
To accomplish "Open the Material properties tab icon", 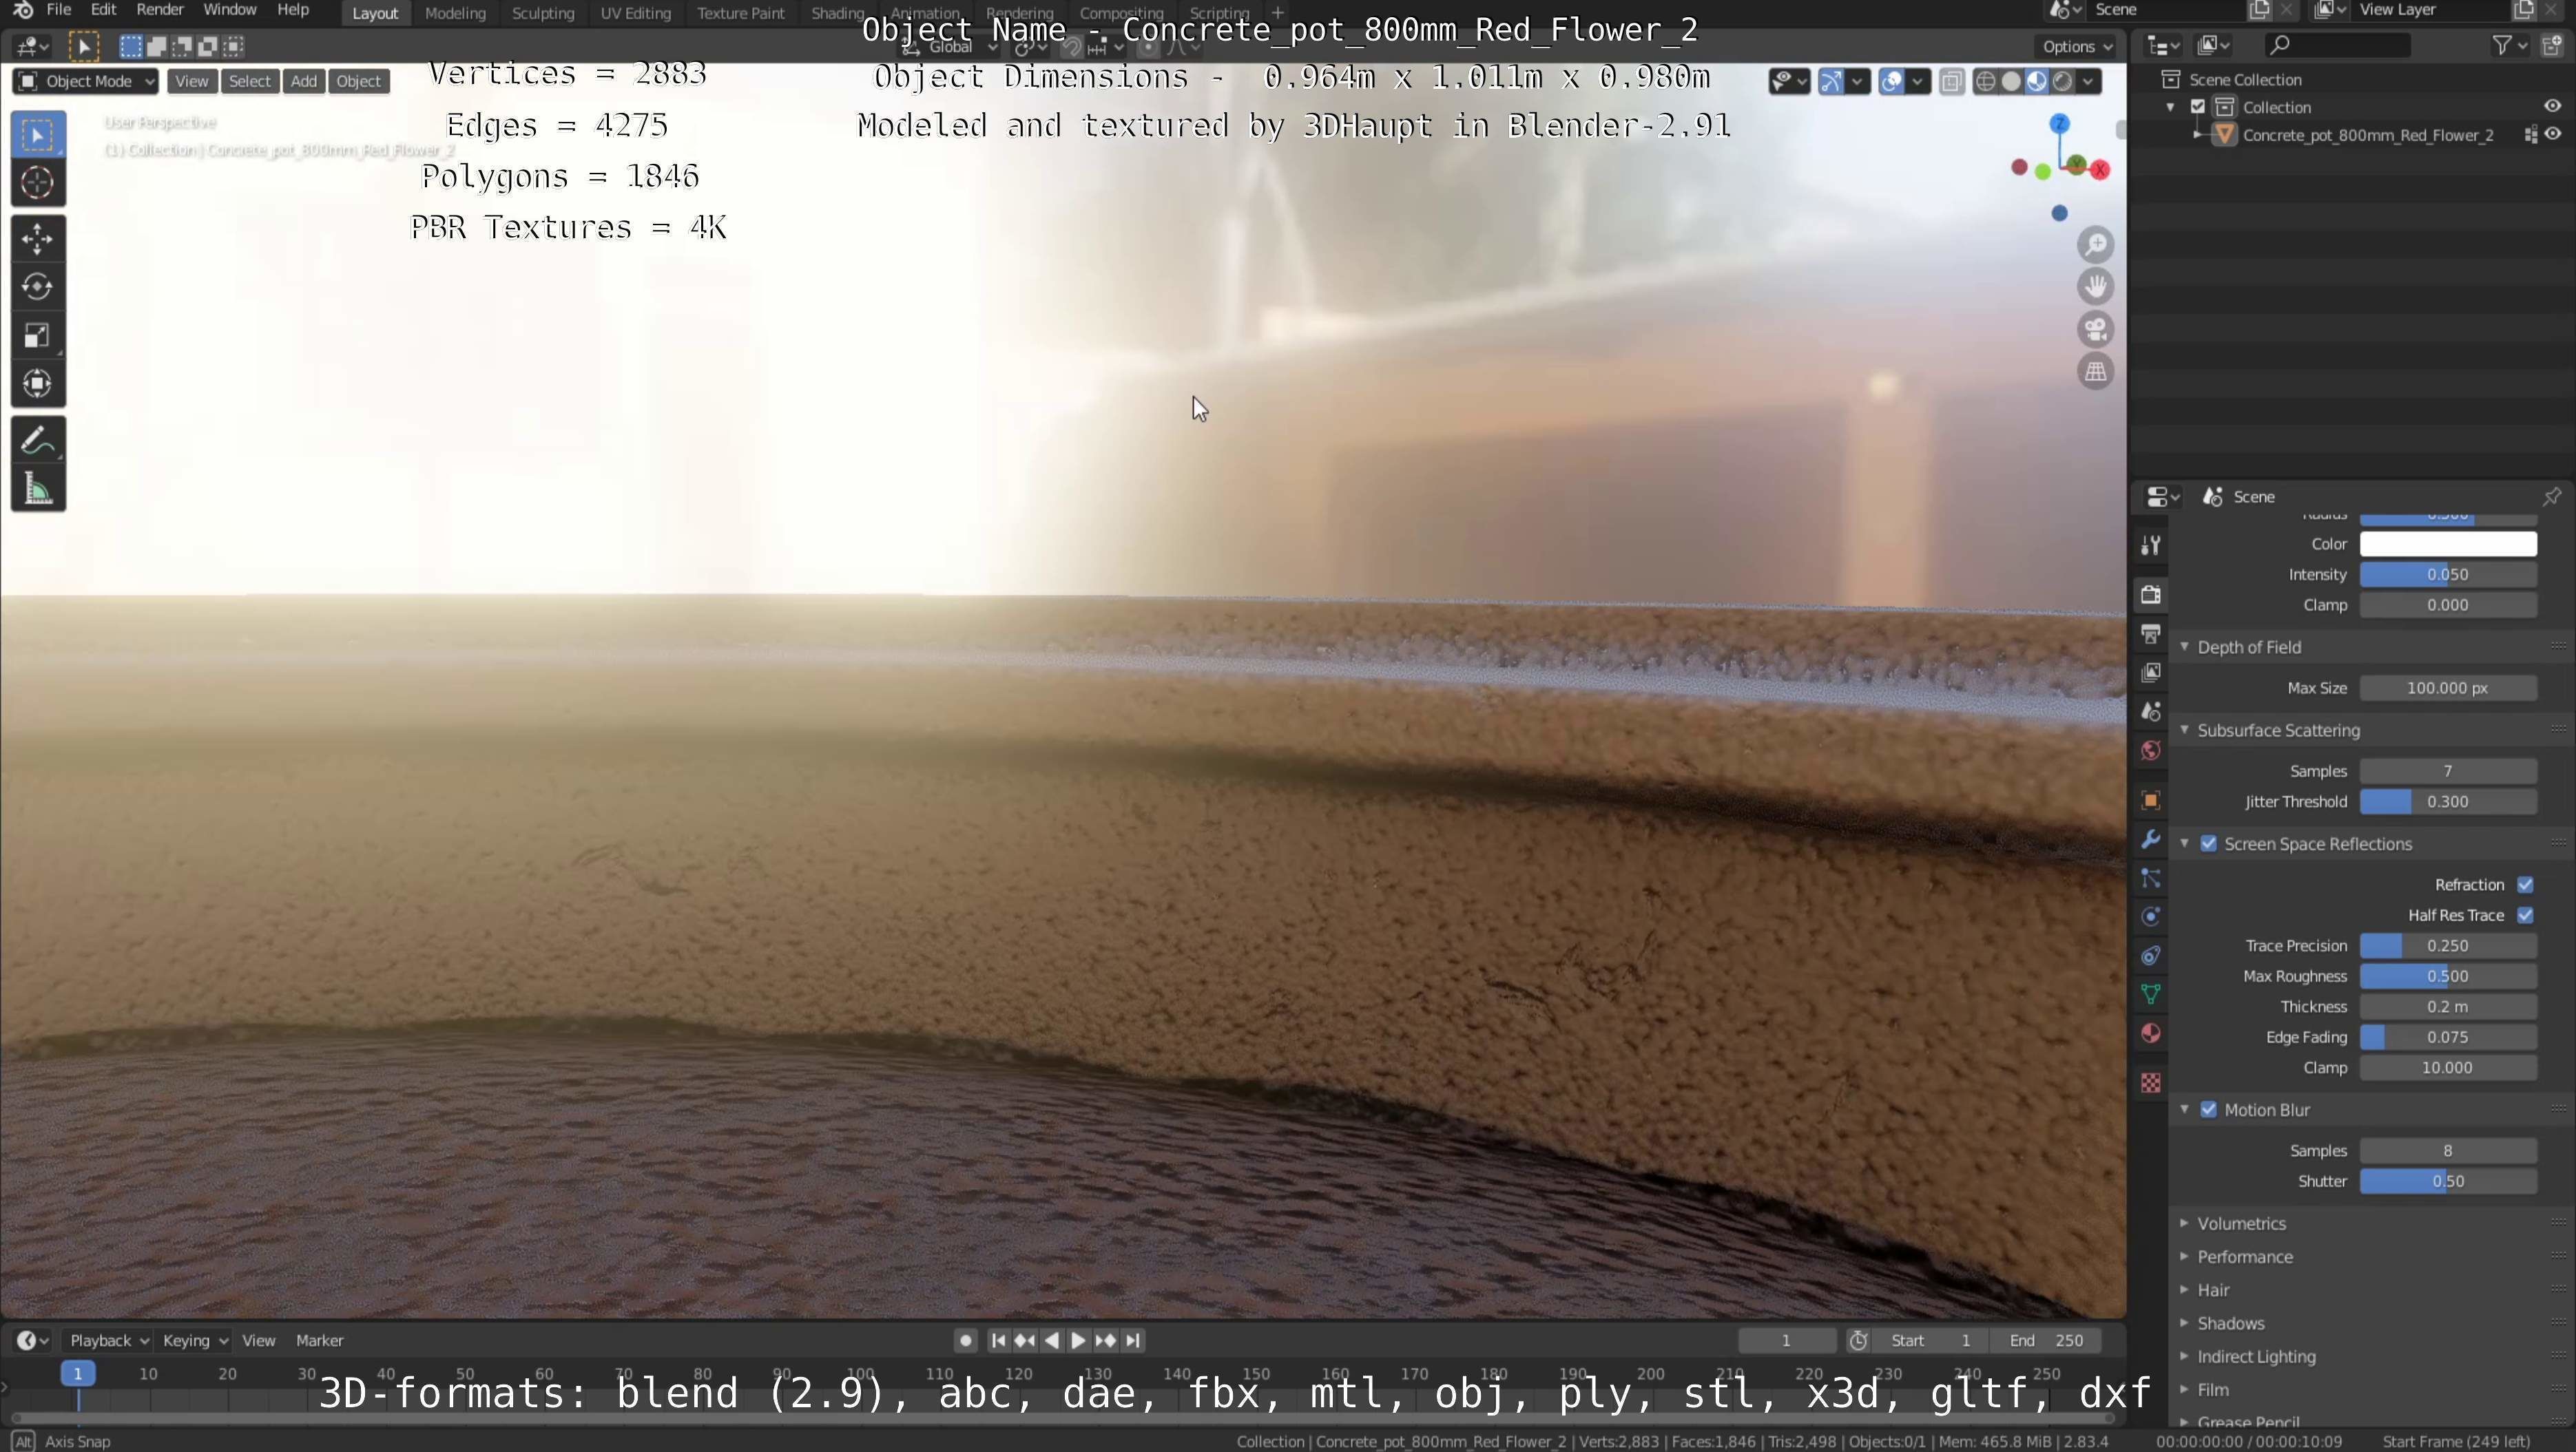I will (x=2151, y=1033).
